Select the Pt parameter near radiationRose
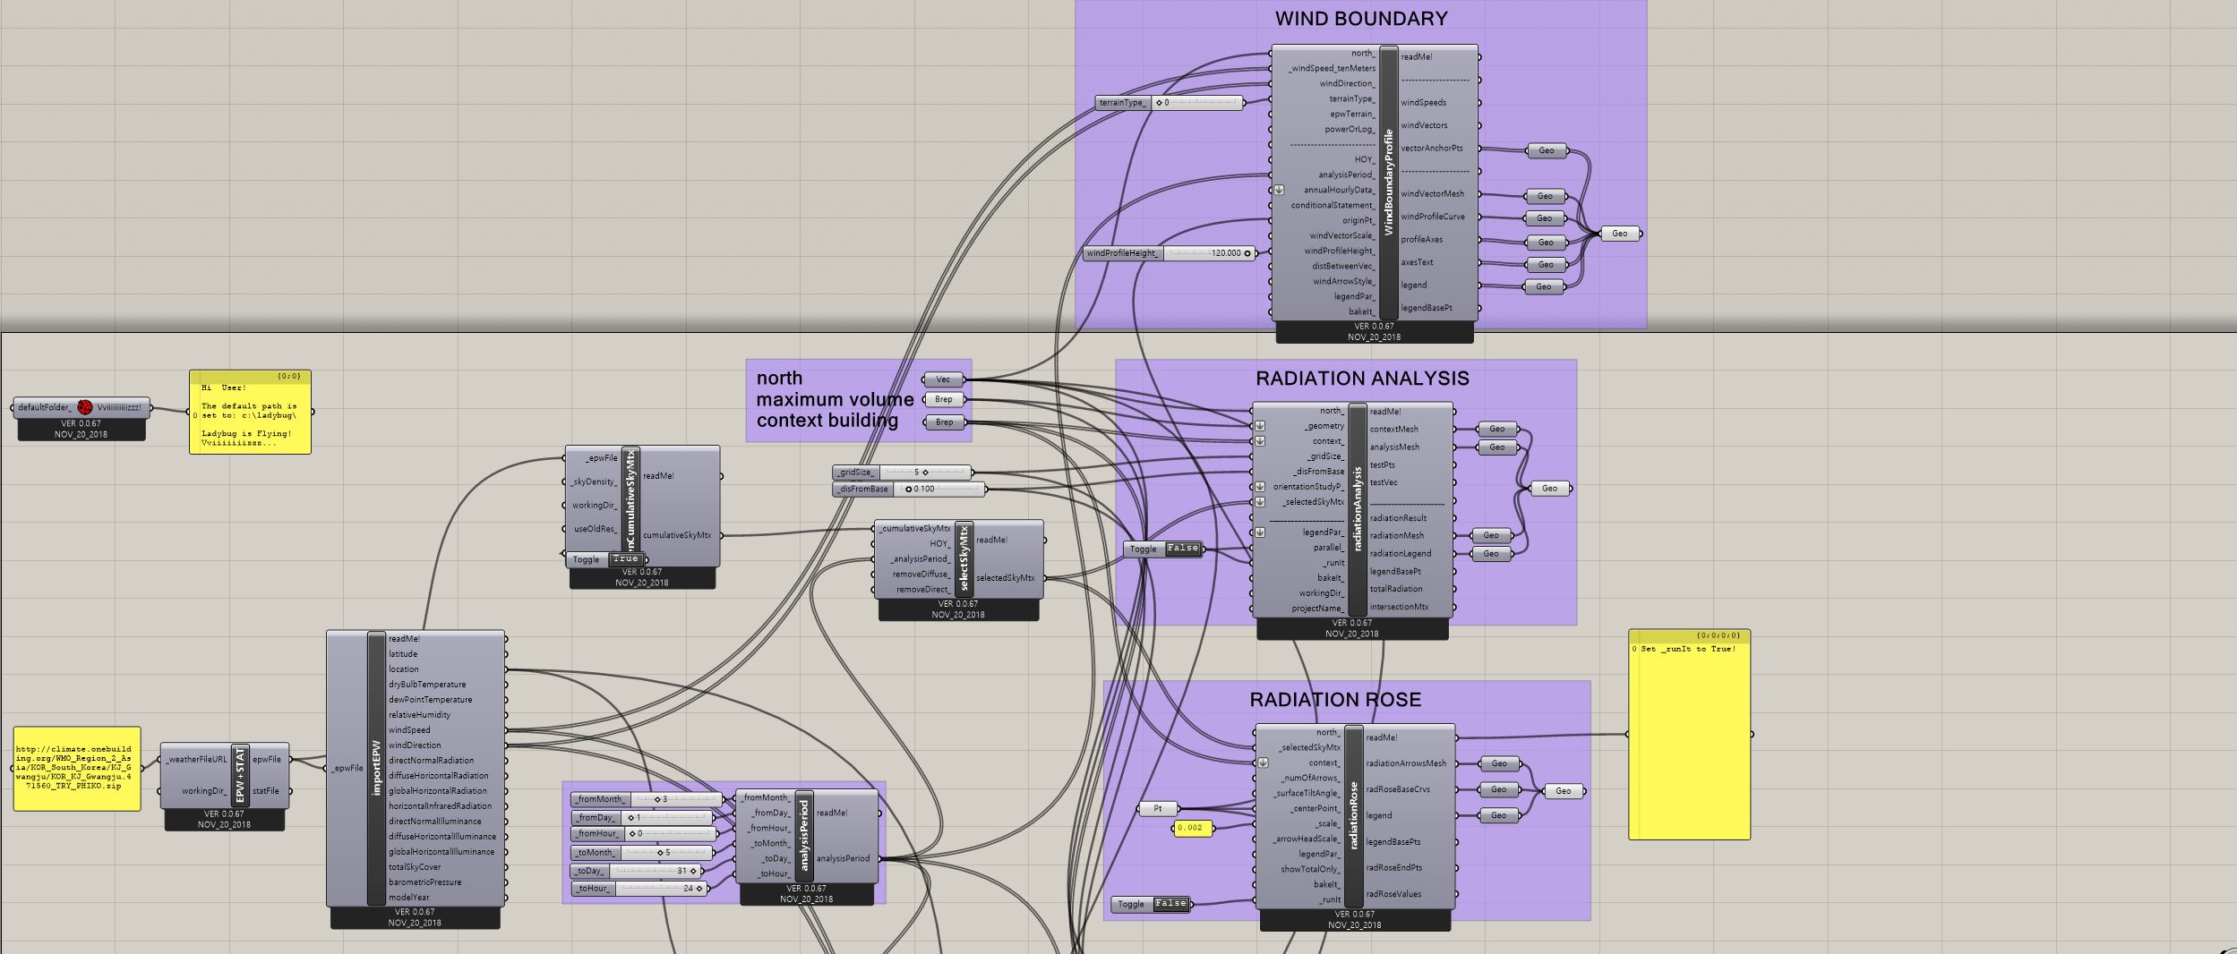Viewport: 2237px width, 954px height. [x=1158, y=808]
